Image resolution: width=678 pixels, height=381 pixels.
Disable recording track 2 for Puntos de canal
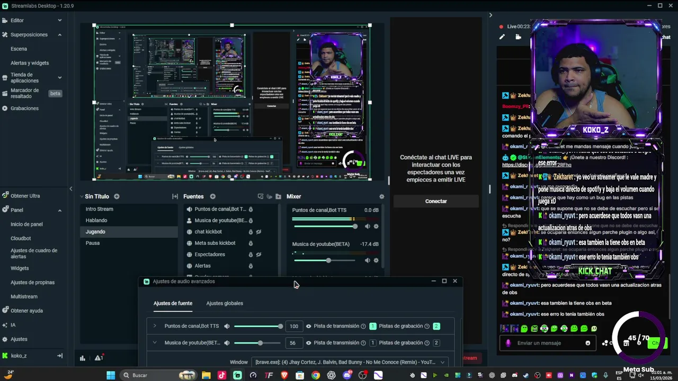coord(436,326)
